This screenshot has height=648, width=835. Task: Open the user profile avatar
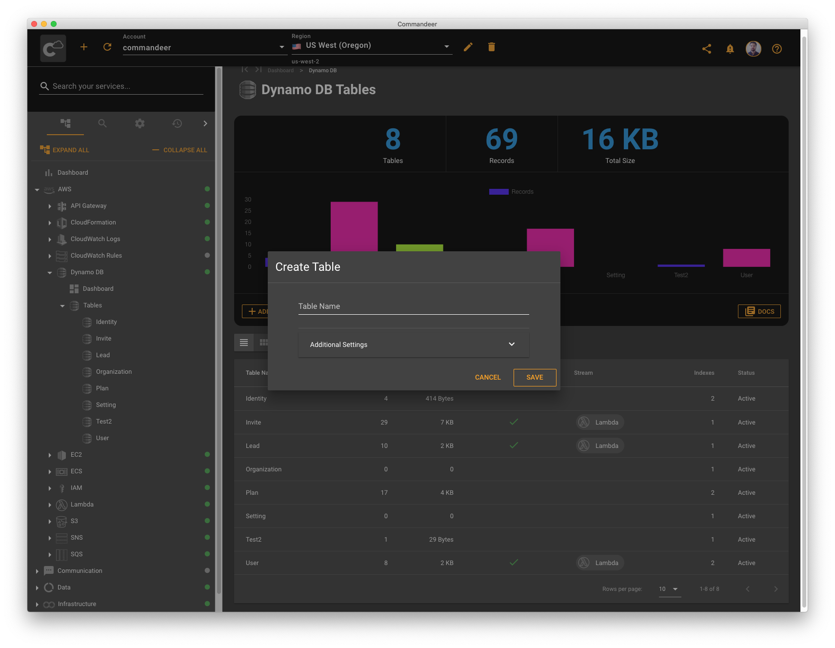(x=754, y=49)
